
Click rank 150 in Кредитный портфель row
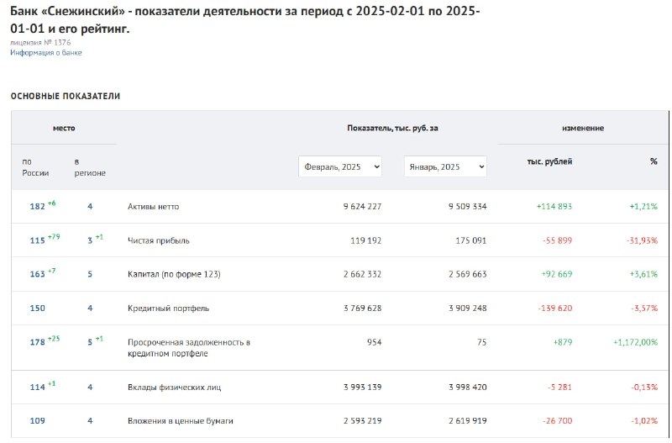[x=37, y=308]
